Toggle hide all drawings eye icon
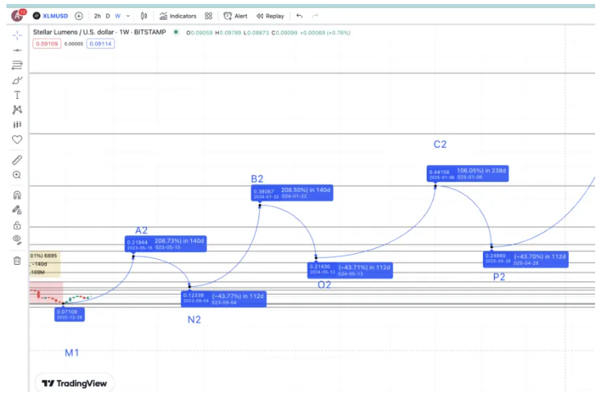Screen dimensions: 603x396 click(17, 239)
